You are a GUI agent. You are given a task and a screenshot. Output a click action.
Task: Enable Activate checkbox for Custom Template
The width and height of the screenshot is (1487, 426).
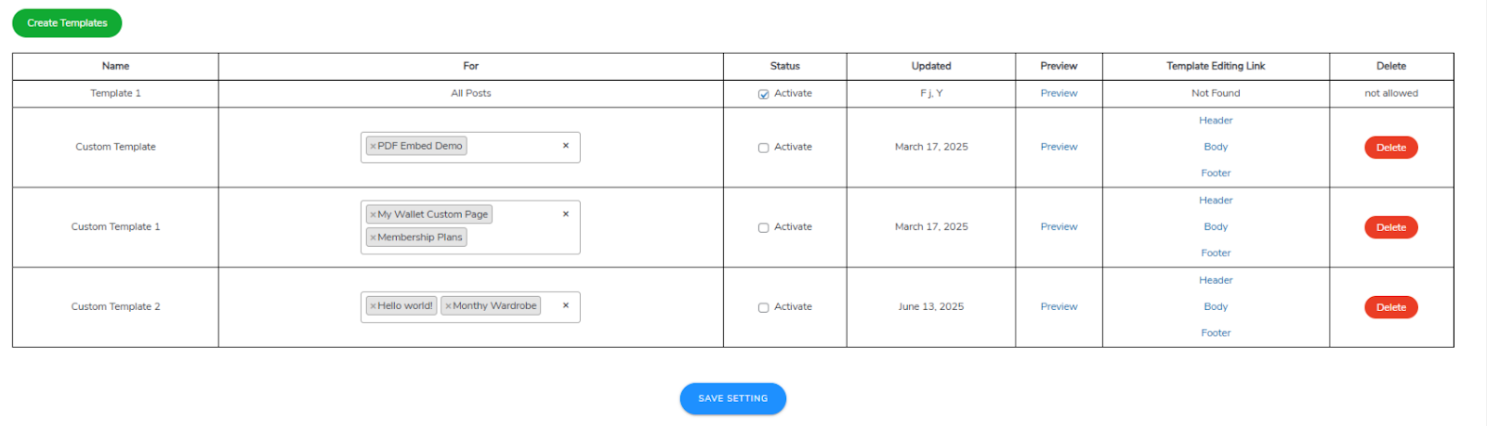pyautogui.click(x=763, y=148)
